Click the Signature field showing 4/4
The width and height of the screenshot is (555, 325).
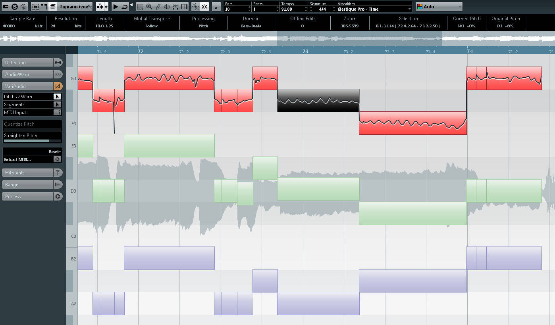pos(322,9)
